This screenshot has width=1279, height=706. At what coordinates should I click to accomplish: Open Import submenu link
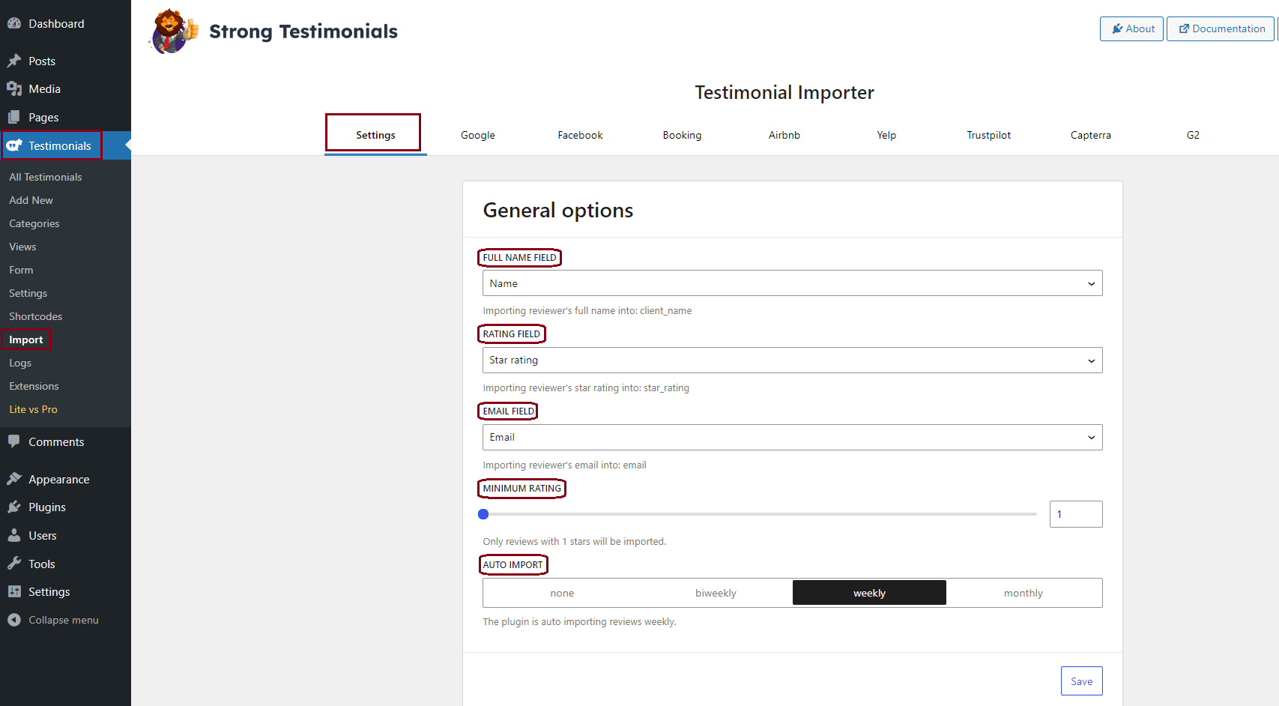point(25,340)
